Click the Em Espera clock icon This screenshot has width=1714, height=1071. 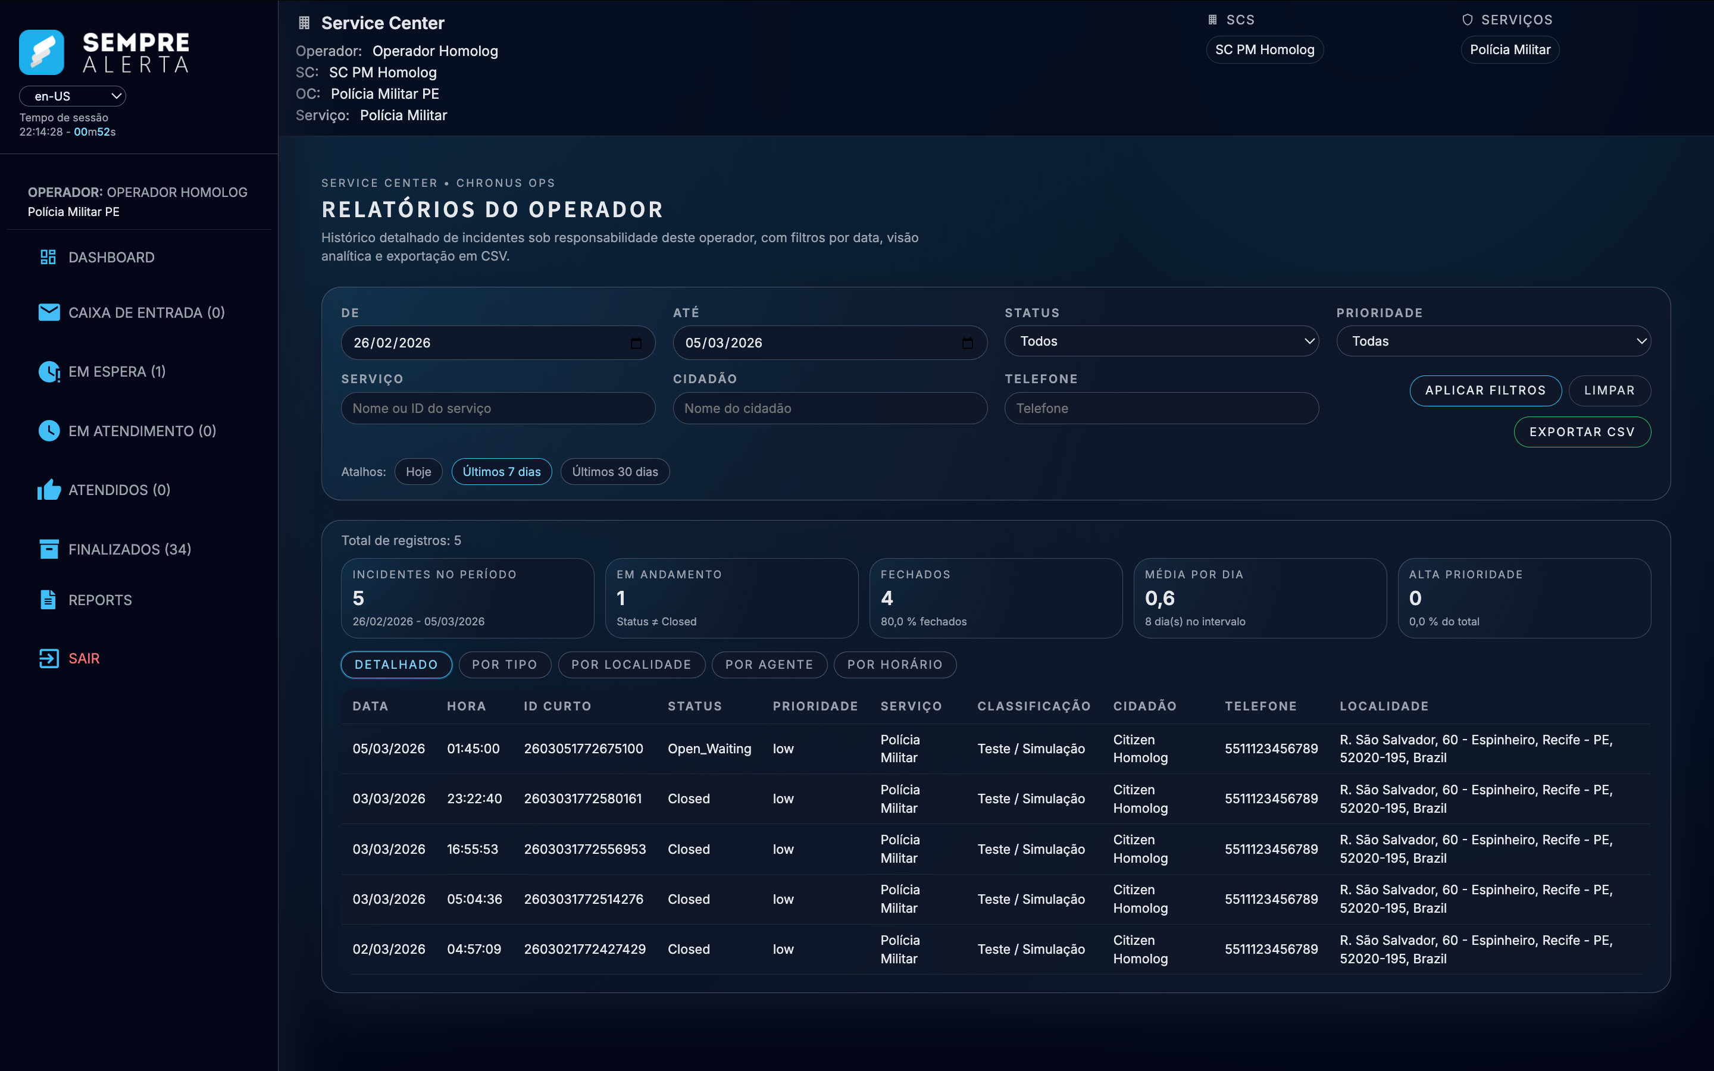pos(49,372)
